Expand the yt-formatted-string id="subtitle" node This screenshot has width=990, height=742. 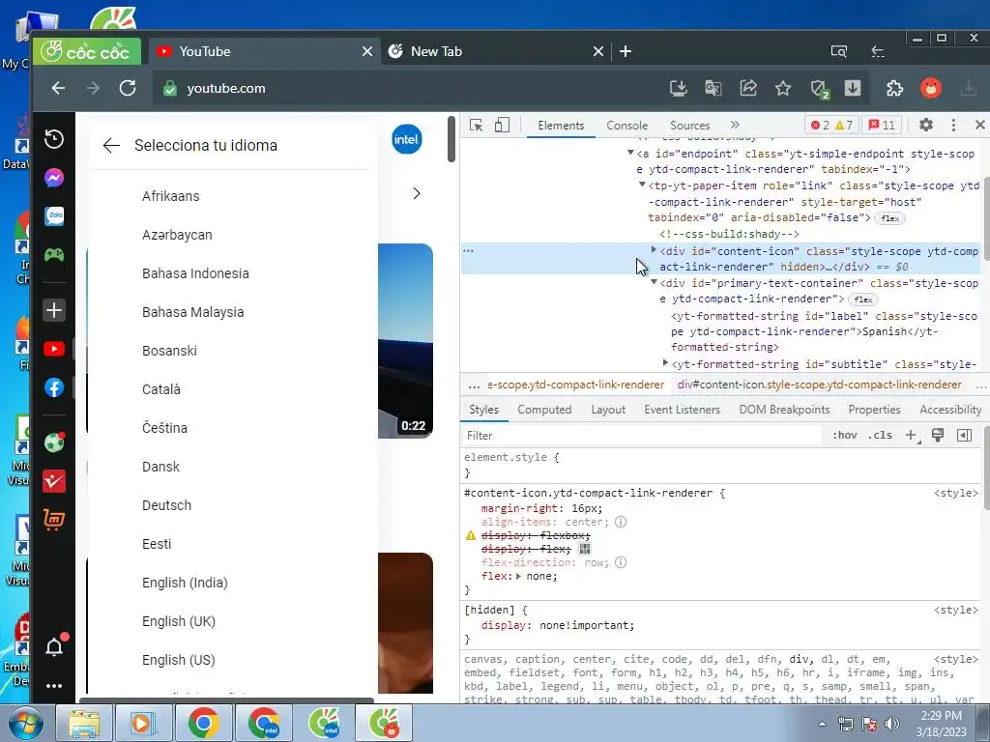pyautogui.click(x=665, y=363)
